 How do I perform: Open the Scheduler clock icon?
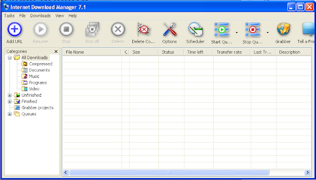(x=195, y=30)
